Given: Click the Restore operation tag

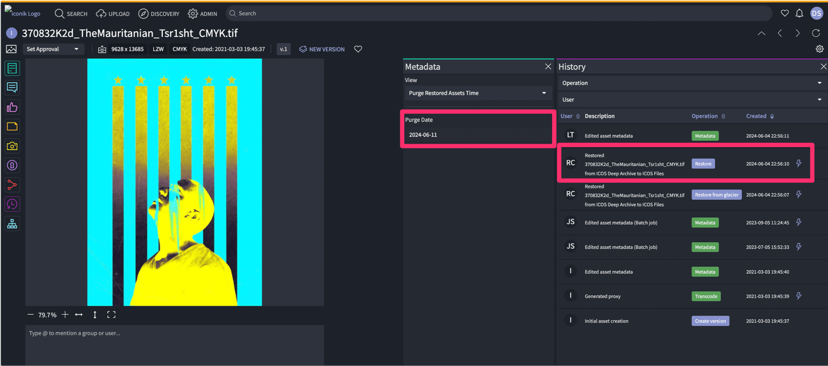Looking at the screenshot, I should (703, 164).
